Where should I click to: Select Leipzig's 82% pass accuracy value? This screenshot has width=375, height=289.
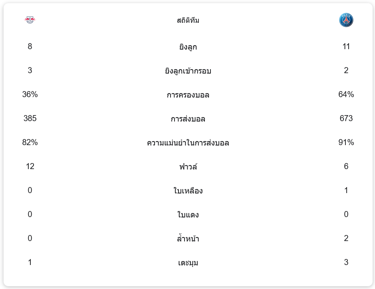pos(30,142)
